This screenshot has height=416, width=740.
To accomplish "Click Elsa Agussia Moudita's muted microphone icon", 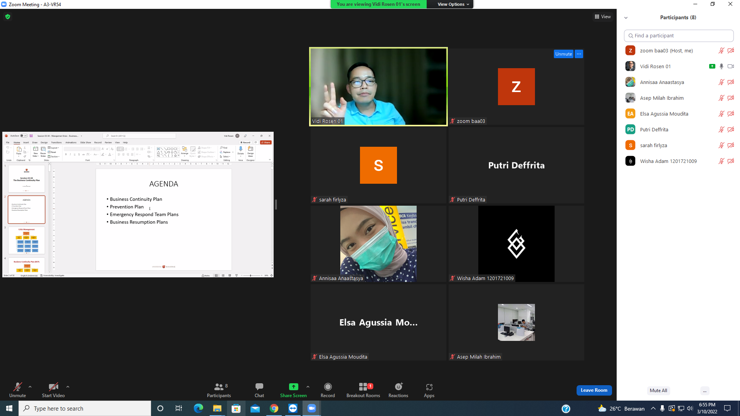I will [x=721, y=114].
